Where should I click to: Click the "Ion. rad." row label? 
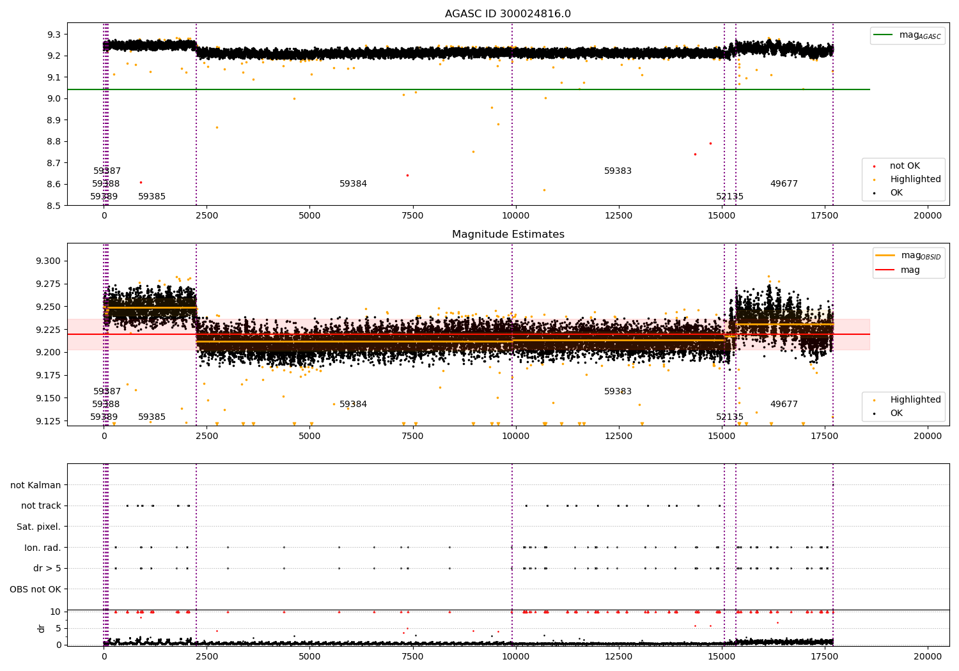tap(43, 548)
